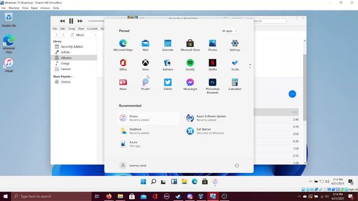The height and width of the screenshot is (201, 358).
Task: Open the iTunes View menu
Action: (81, 28)
